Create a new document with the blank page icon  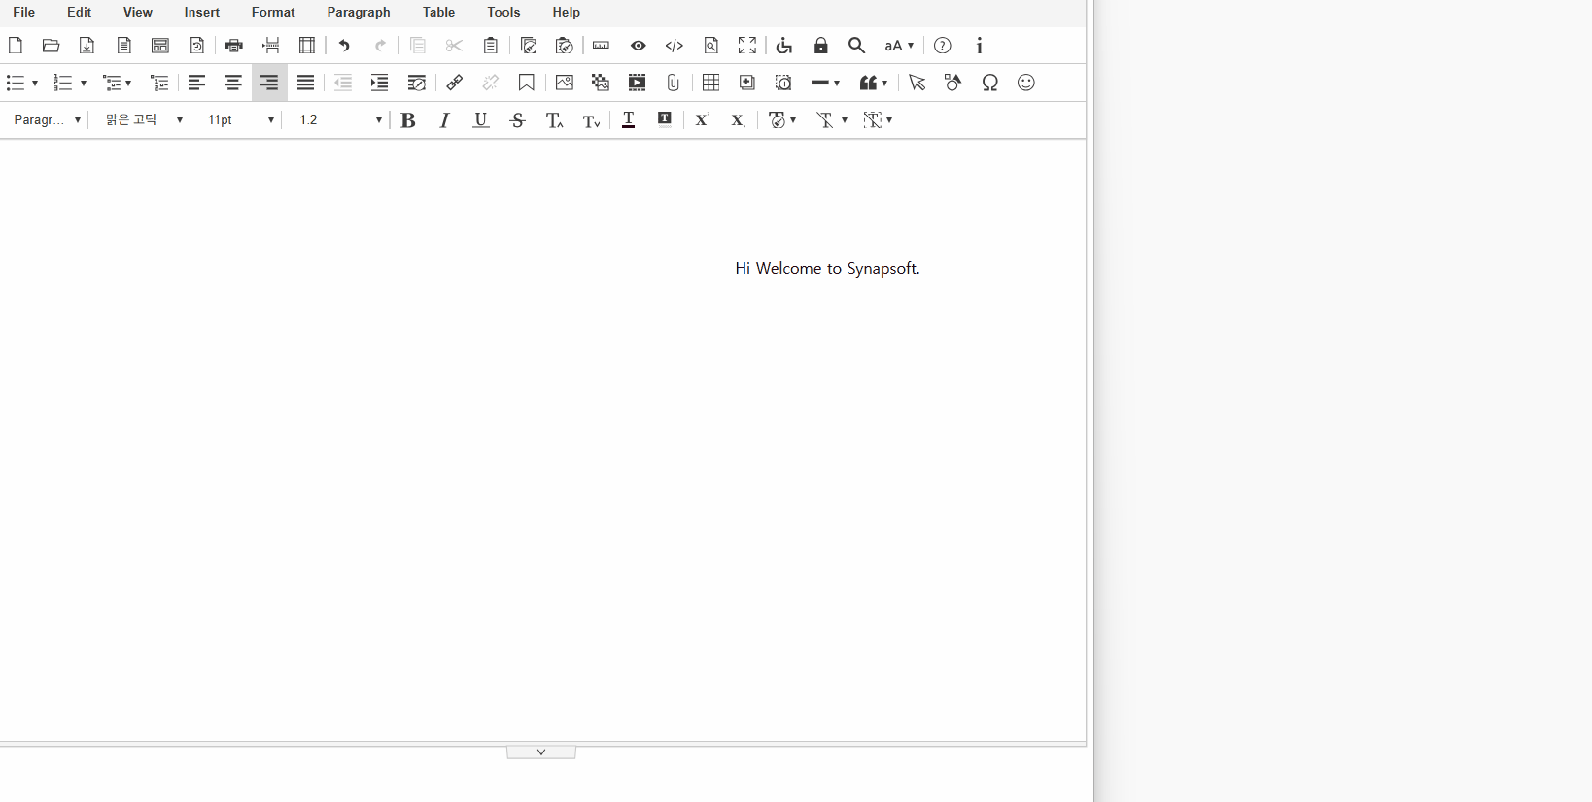[16, 46]
